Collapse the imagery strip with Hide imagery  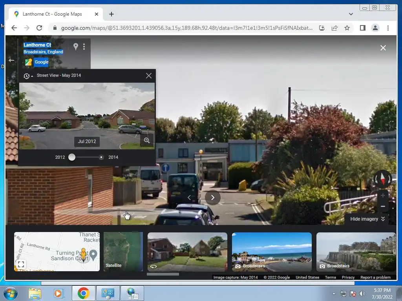point(367,219)
